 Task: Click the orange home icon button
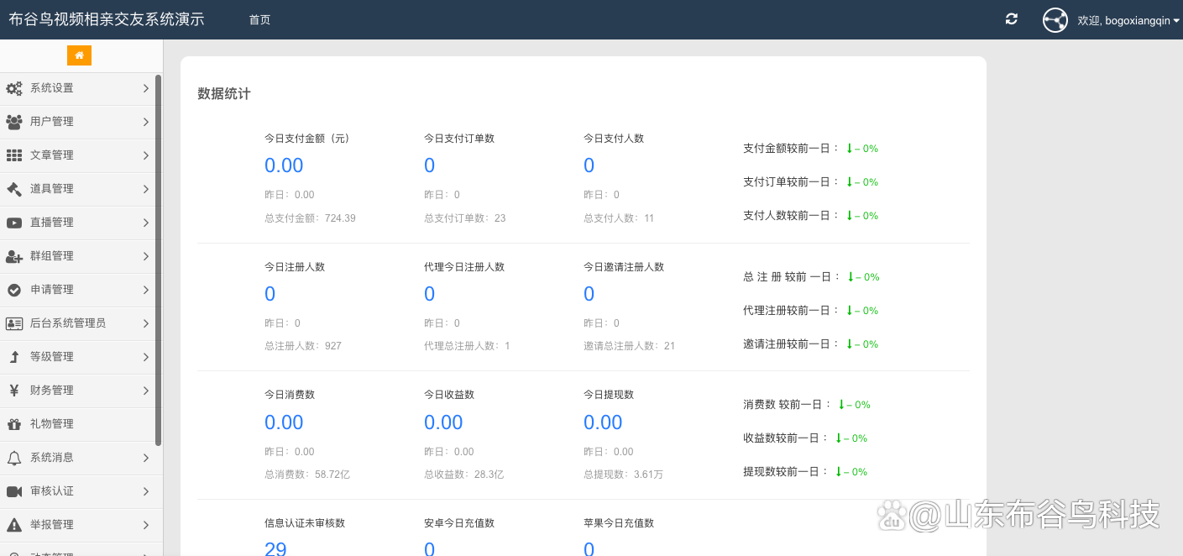tap(79, 55)
